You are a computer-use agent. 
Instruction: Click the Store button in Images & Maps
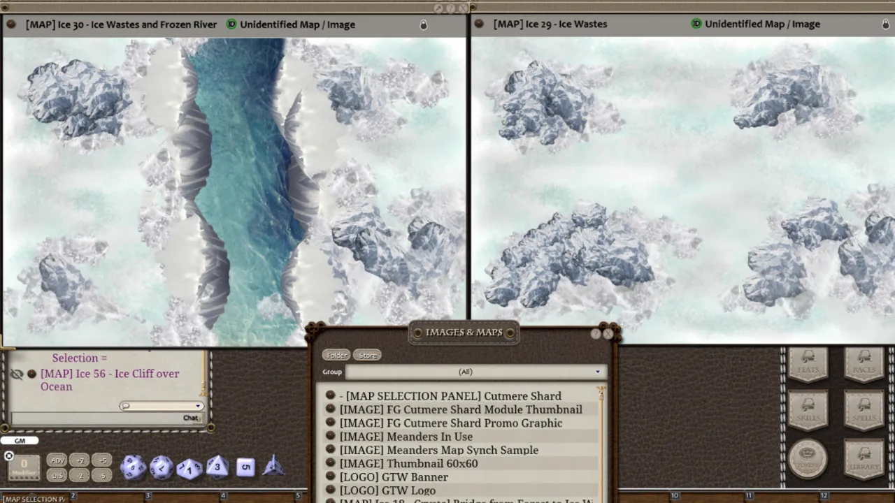tap(367, 356)
